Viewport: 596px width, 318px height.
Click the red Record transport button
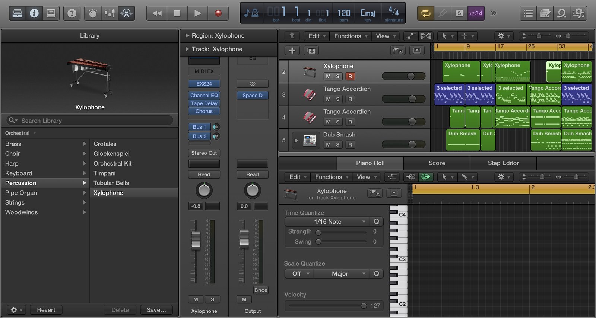(218, 13)
